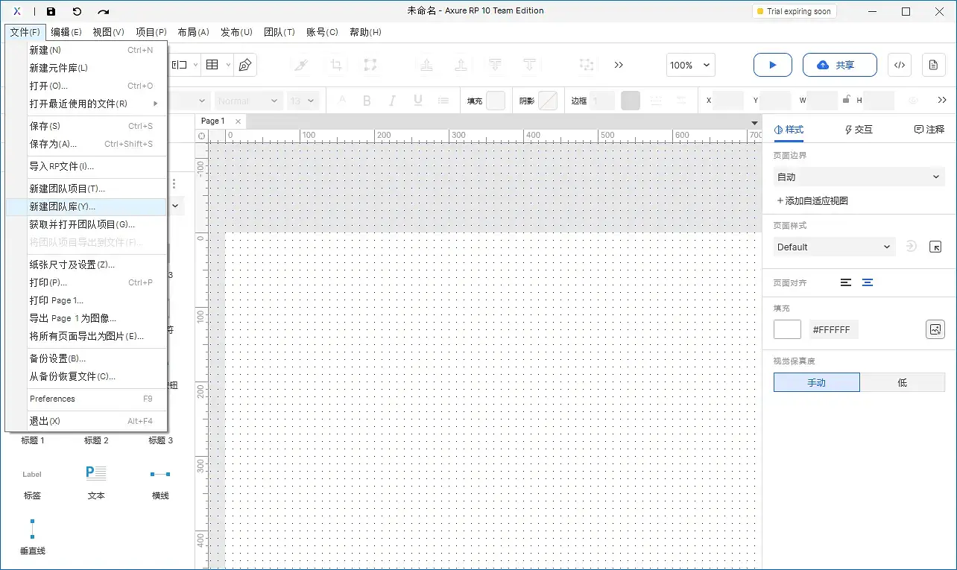Open the zoom level 100% dropdown
This screenshot has width=957, height=570.
click(x=689, y=65)
